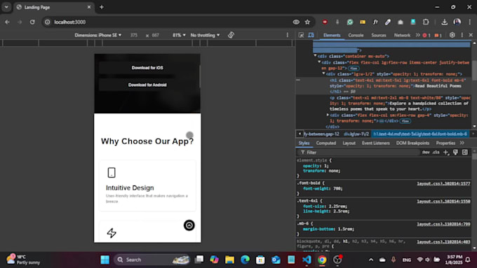Open the Grammarly extension icon
Image resolution: width=477 pixels, height=268 pixels.
point(350,22)
